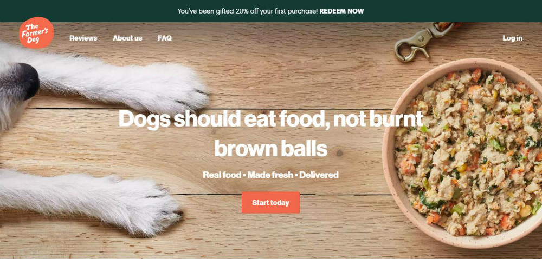This screenshot has height=259, width=542.
Task: Open the Reviews page
Action: coord(83,38)
